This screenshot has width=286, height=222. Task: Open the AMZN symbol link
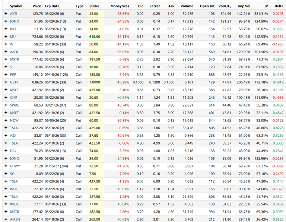coord(15,219)
